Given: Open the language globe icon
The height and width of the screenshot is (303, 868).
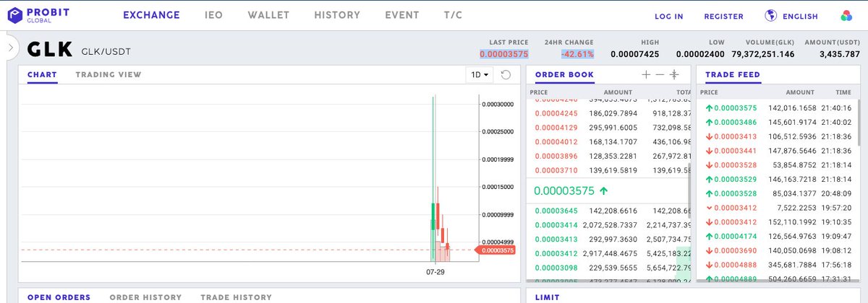Looking at the screenshot, I should coord(770,16).
